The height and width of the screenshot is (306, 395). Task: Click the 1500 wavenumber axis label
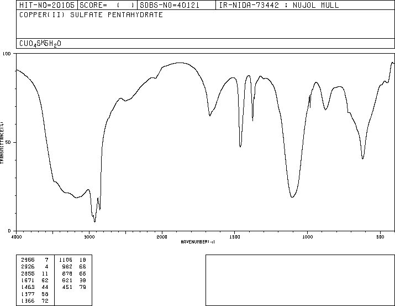coord(235,237)
